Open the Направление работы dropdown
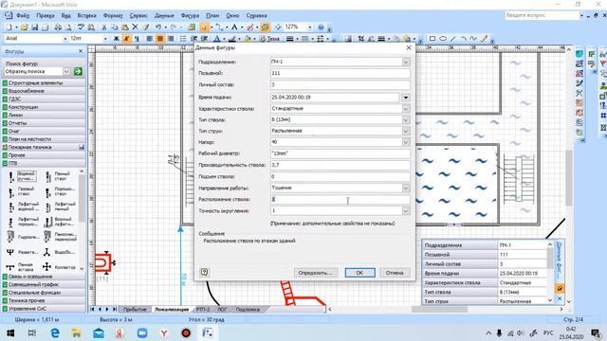607x341 pixels. point(406,188)
